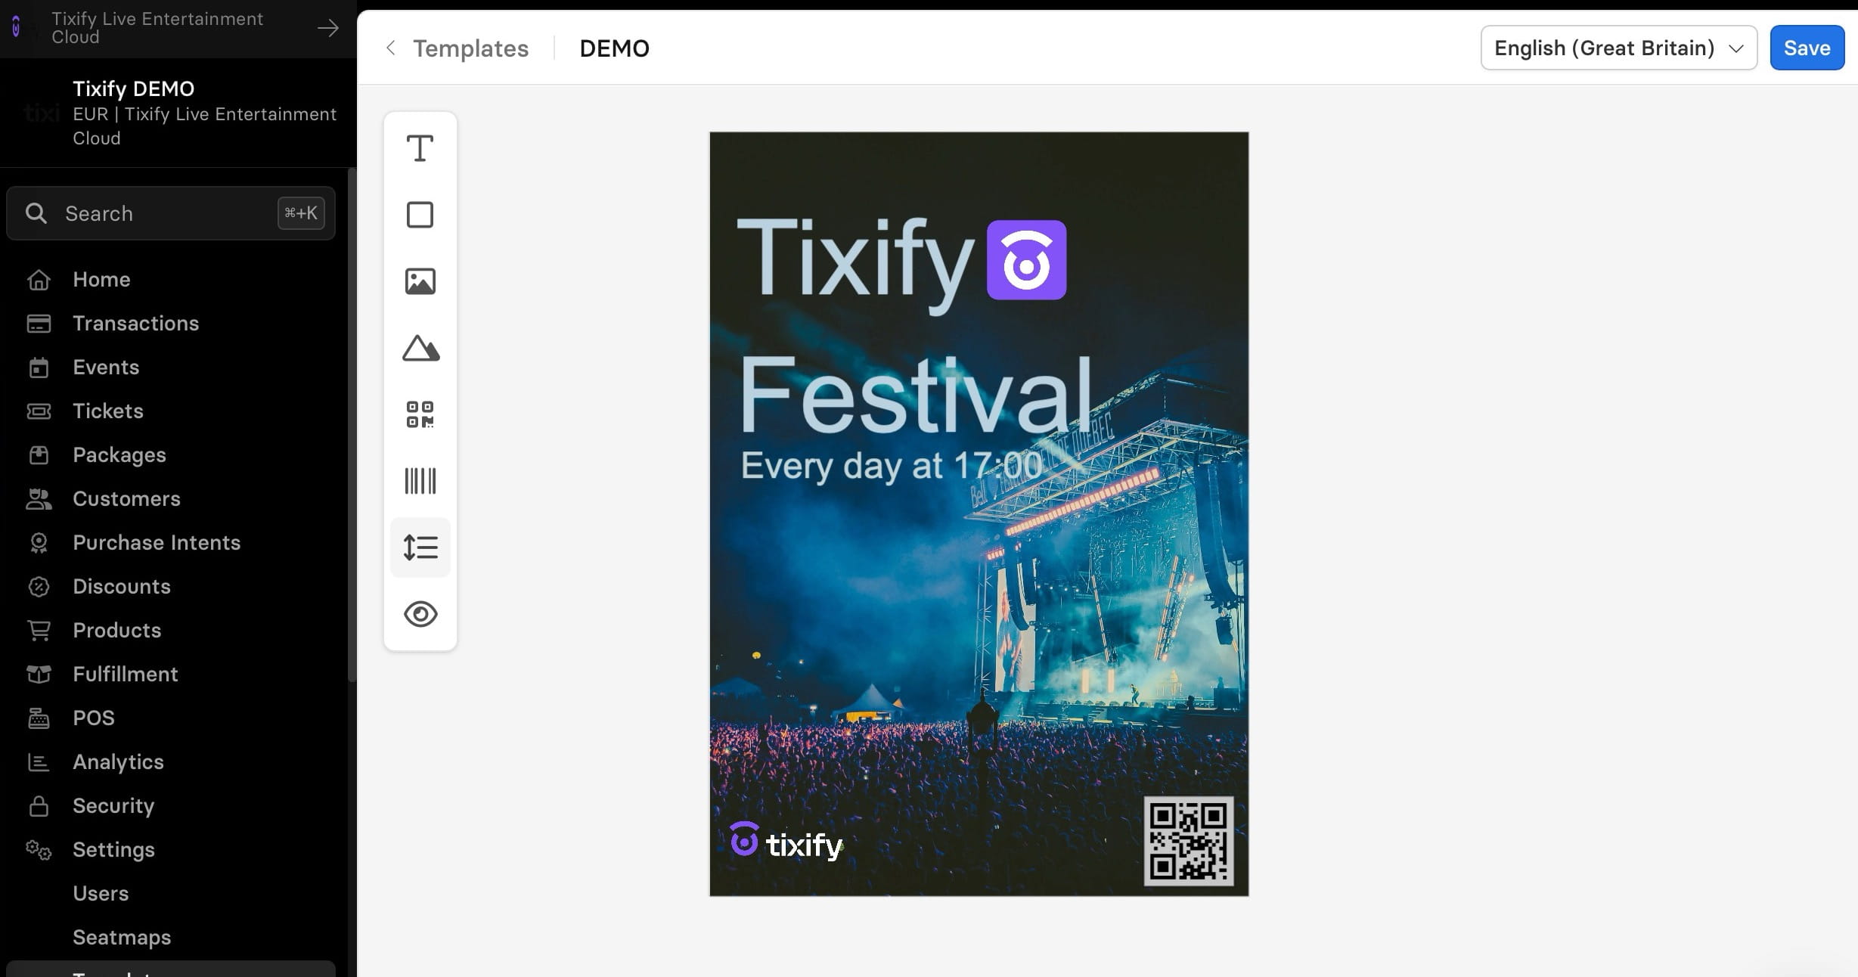Select the QR code on the poster canvas
The width and height of the screenshot is (1858, 977).
point(1189,841)
